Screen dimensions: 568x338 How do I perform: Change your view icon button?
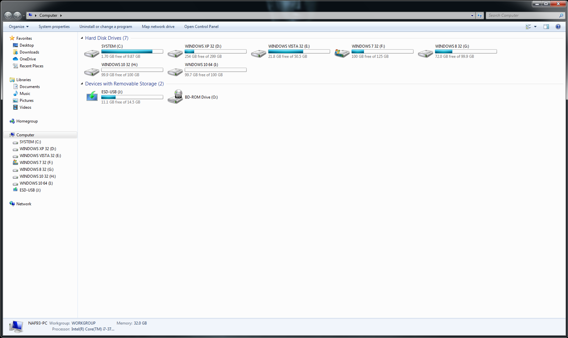[x=528, y=27]
